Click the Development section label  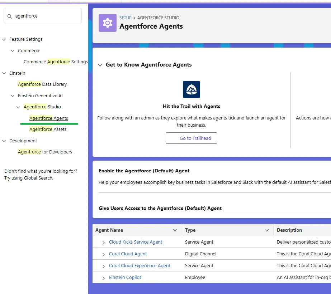[x=23, y=141]
